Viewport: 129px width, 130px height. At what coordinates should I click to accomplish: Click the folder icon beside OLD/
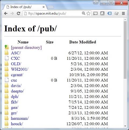coord(7,64)
